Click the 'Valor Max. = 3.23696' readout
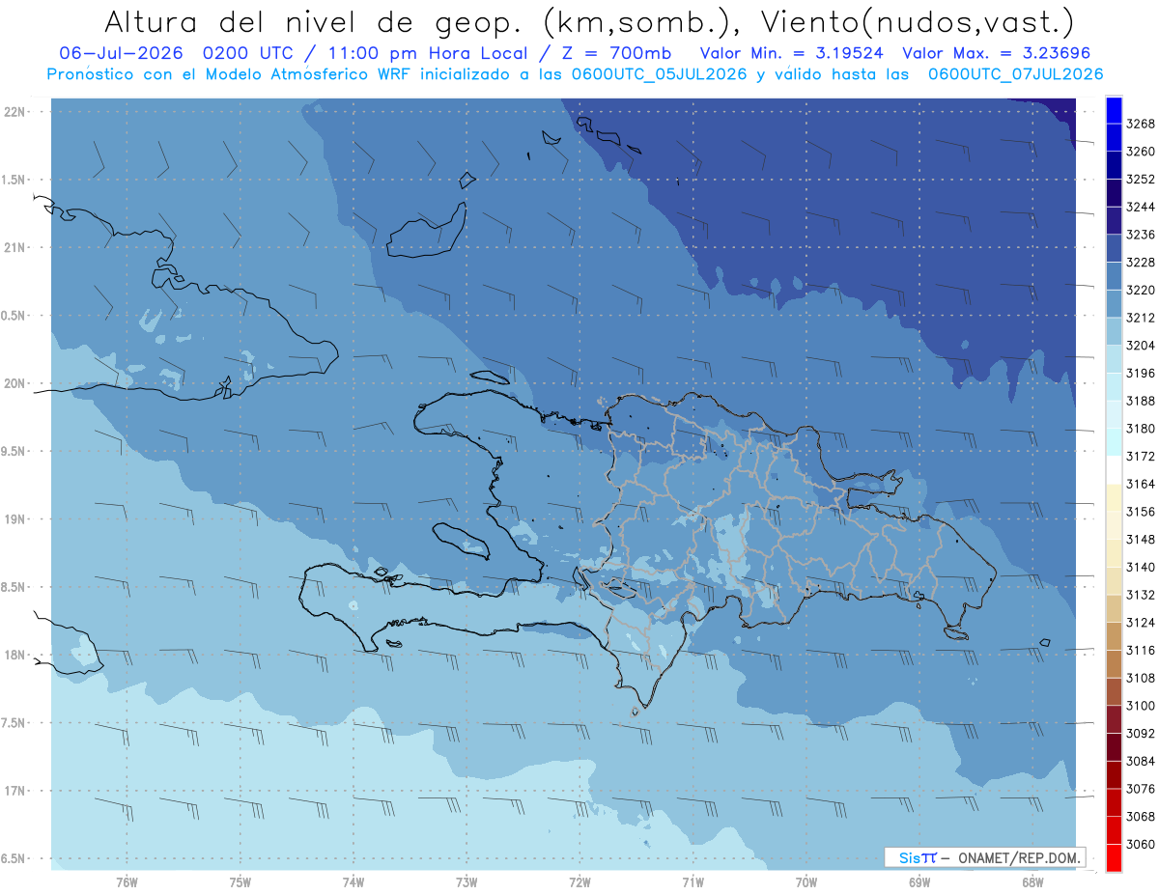This screenshot has width=1159, height=895. (999, 54)
